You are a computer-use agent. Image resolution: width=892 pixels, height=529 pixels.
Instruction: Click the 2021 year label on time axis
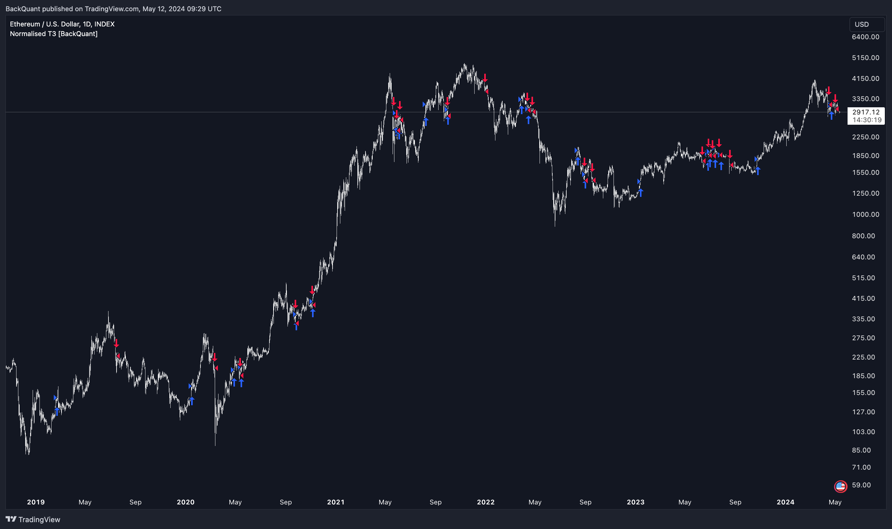click(x=336, y=502)
